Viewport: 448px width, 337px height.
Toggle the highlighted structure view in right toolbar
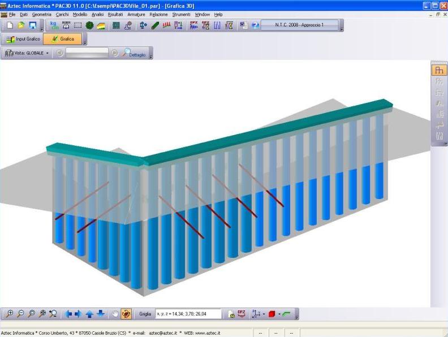pos(439,70)
